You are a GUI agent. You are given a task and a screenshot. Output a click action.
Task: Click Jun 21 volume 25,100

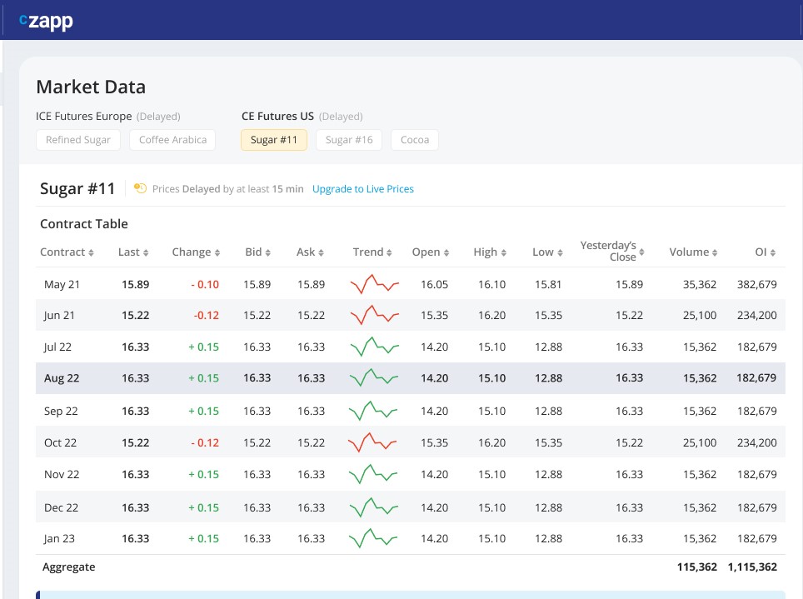coord(700,316)
